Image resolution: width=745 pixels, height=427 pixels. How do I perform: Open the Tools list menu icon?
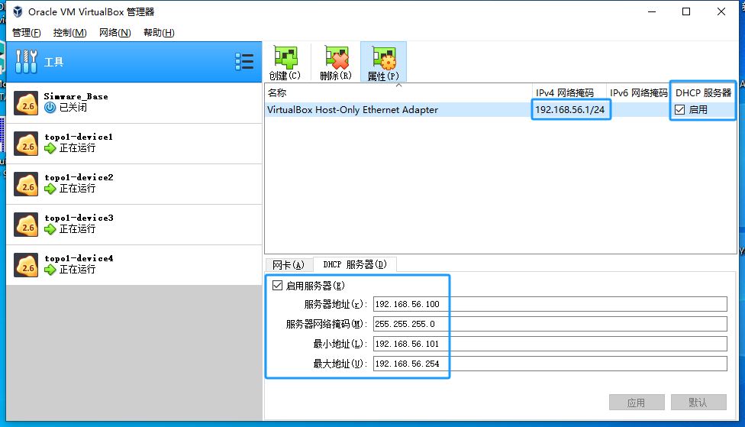pos(244,62)
